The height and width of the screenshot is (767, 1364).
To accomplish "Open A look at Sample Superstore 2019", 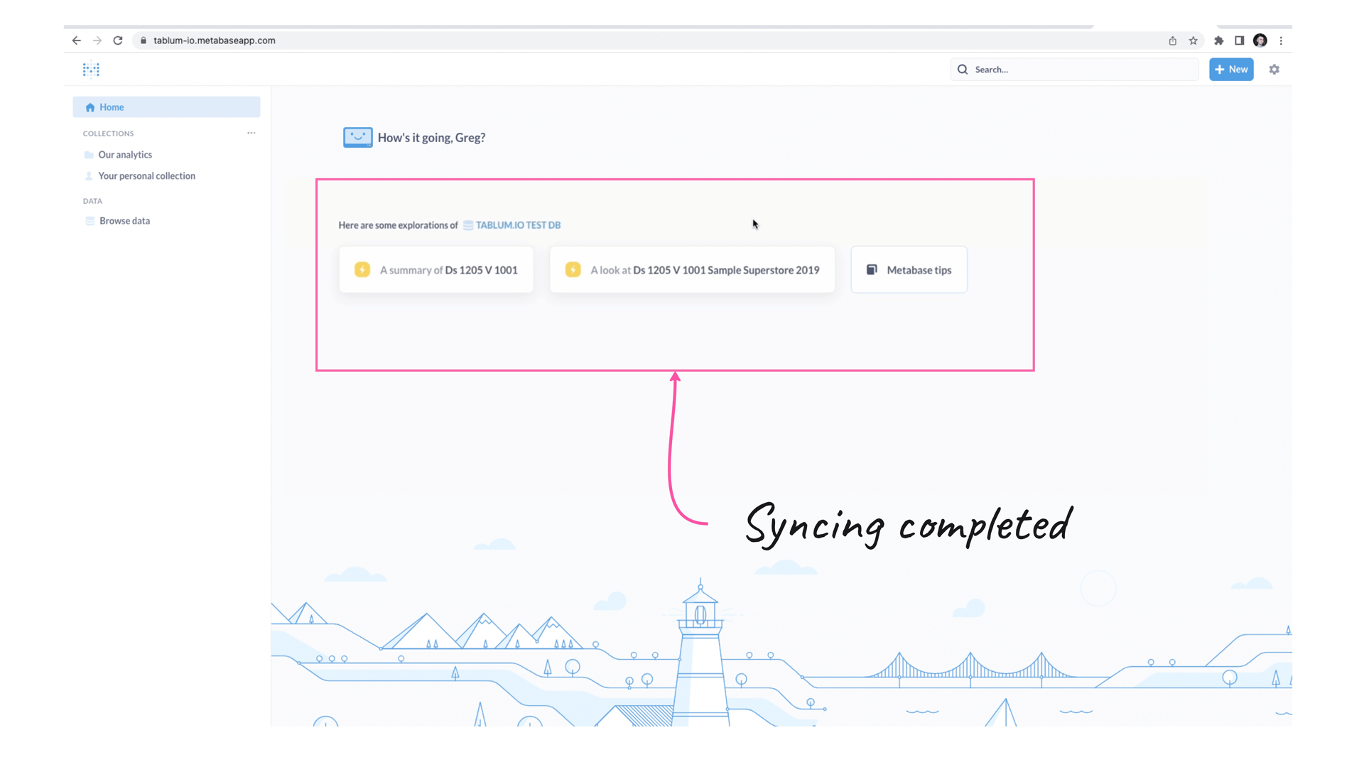I will (692, 270).
